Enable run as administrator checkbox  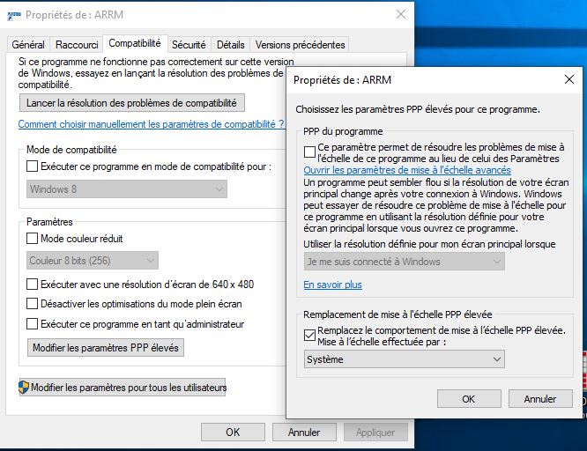point(33,324)
